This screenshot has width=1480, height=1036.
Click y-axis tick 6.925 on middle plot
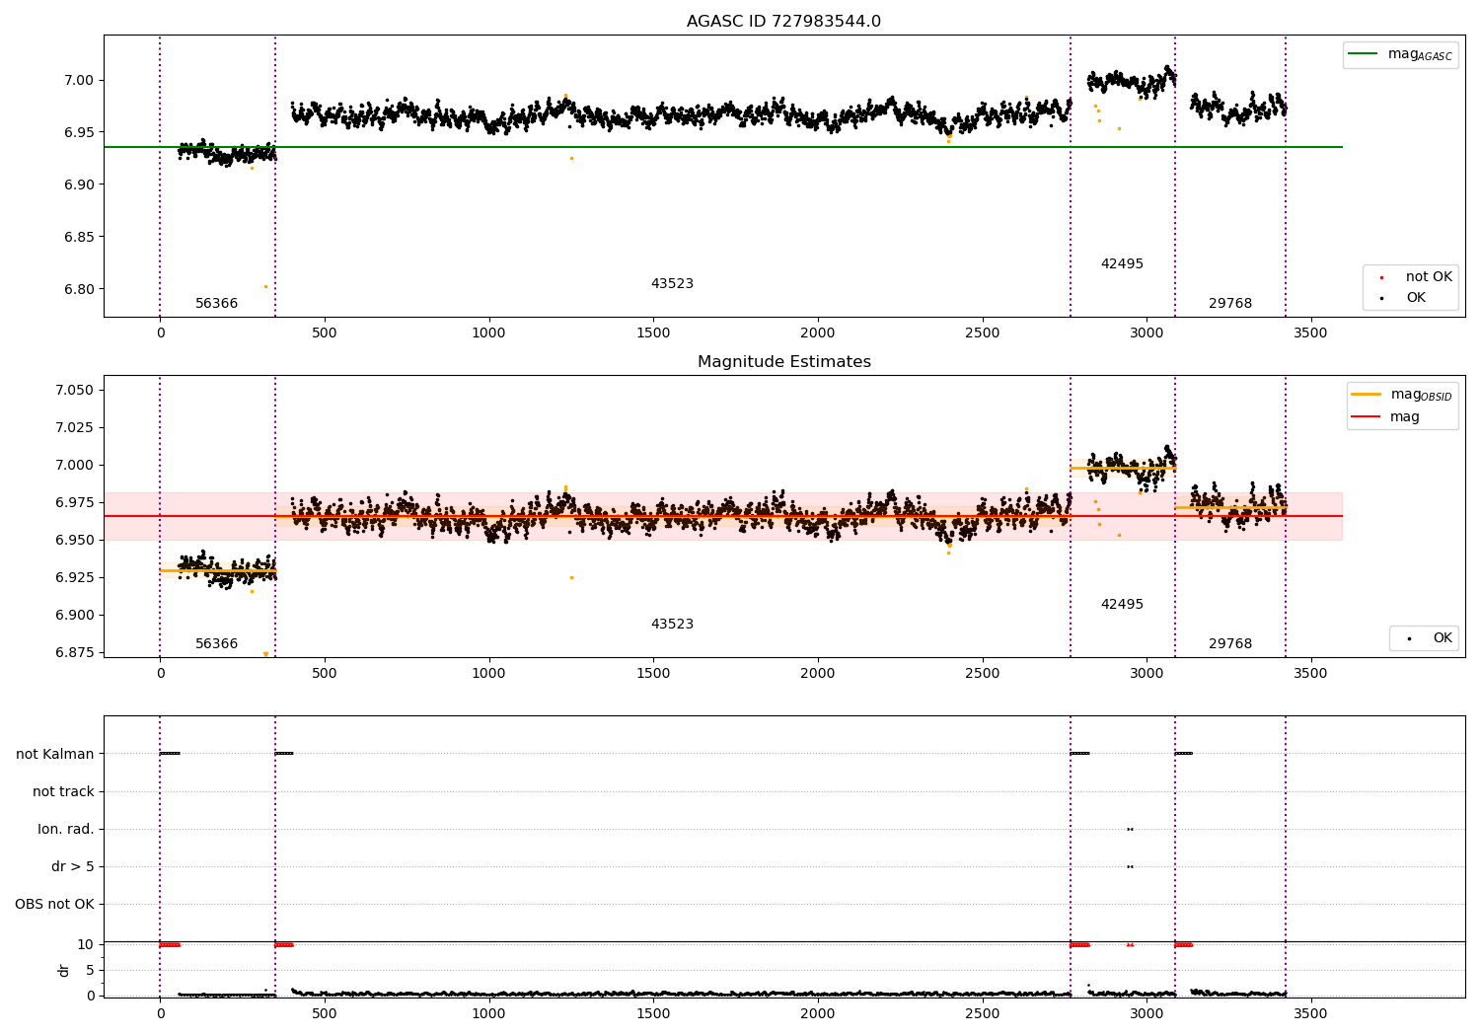pyautogui.click(x=74, y=578)
